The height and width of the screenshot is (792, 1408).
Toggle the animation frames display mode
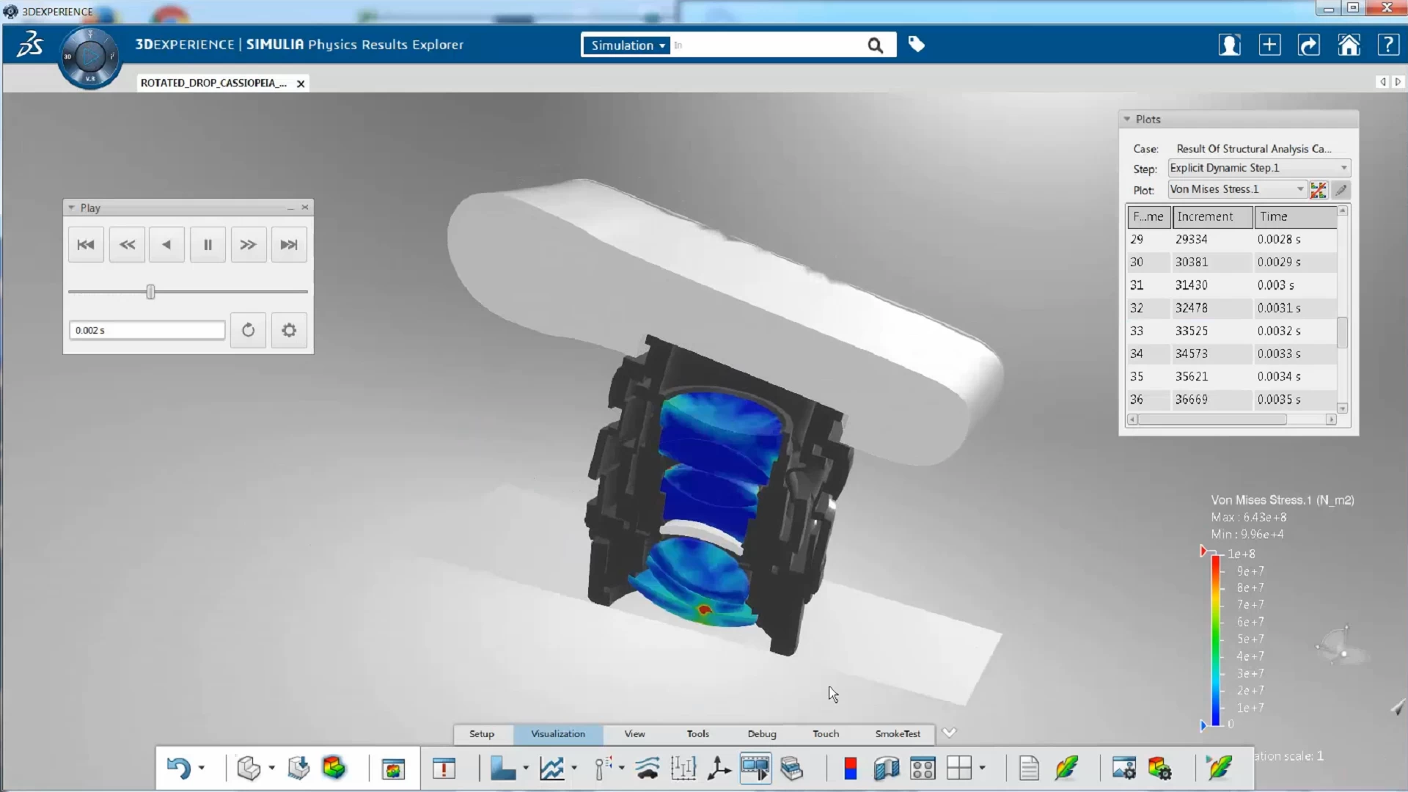coord(755,768)
